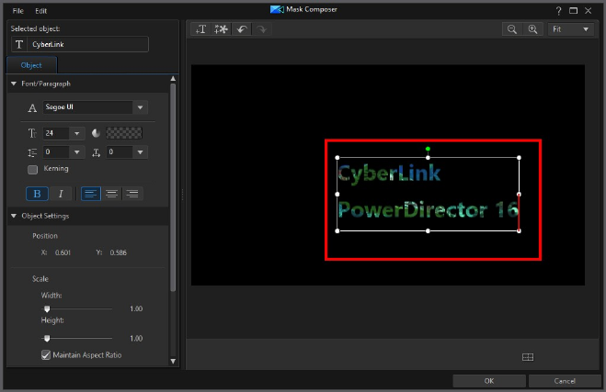
Task: Add a new text object with the T icon
Action: pos(201,29)
